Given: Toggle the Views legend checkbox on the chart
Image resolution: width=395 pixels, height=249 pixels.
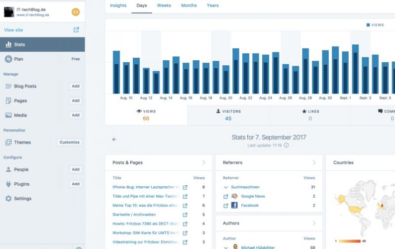Looking at the screenshot, I should [x=368, y=25].
